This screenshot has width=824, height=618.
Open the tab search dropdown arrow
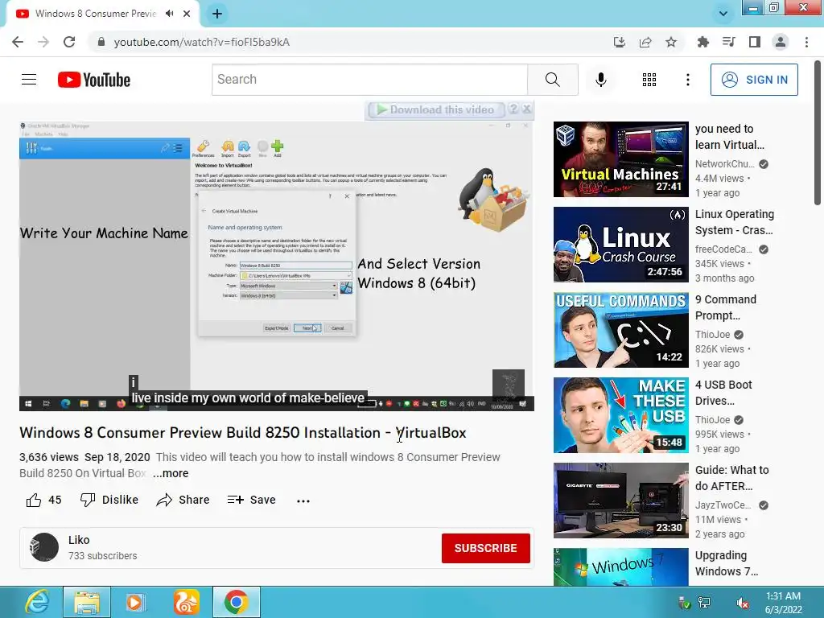click(723, 14)
